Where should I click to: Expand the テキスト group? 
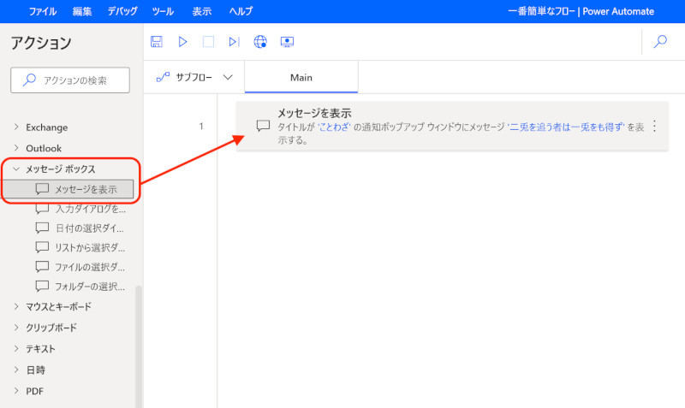(x=16, y=348)
